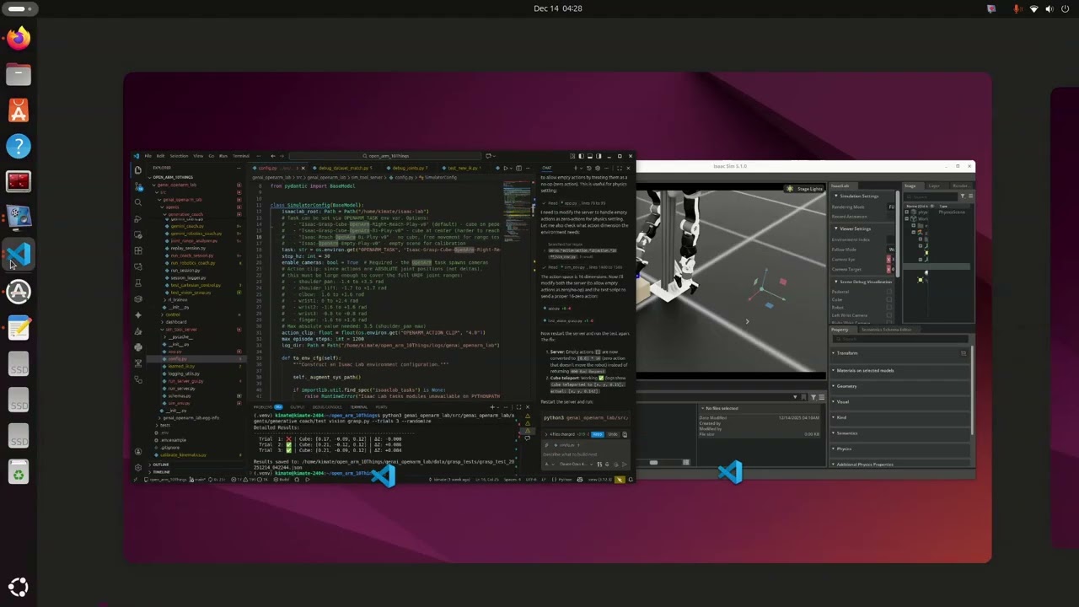Viewport: 1079px width, 607px height.
Task: Show Applications grid from the dock
Action: 19,587
